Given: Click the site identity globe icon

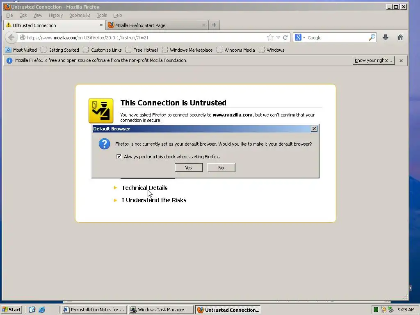Looking at the screenshot, I should 23,37.
